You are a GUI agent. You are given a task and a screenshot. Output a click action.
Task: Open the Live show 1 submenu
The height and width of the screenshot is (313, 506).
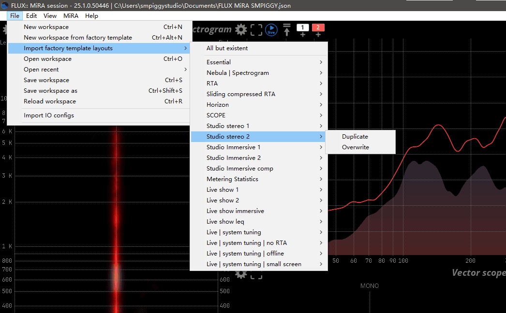(259, 190)
